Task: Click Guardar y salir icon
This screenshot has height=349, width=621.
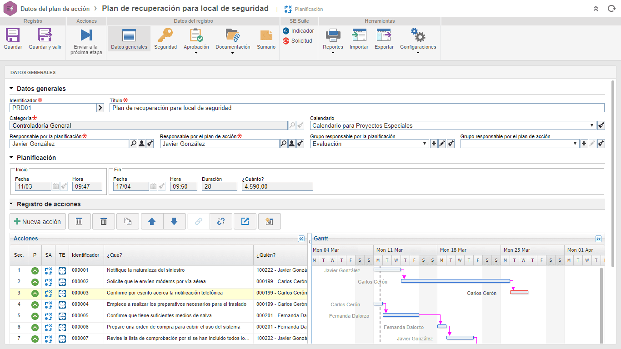Action: 45,35
